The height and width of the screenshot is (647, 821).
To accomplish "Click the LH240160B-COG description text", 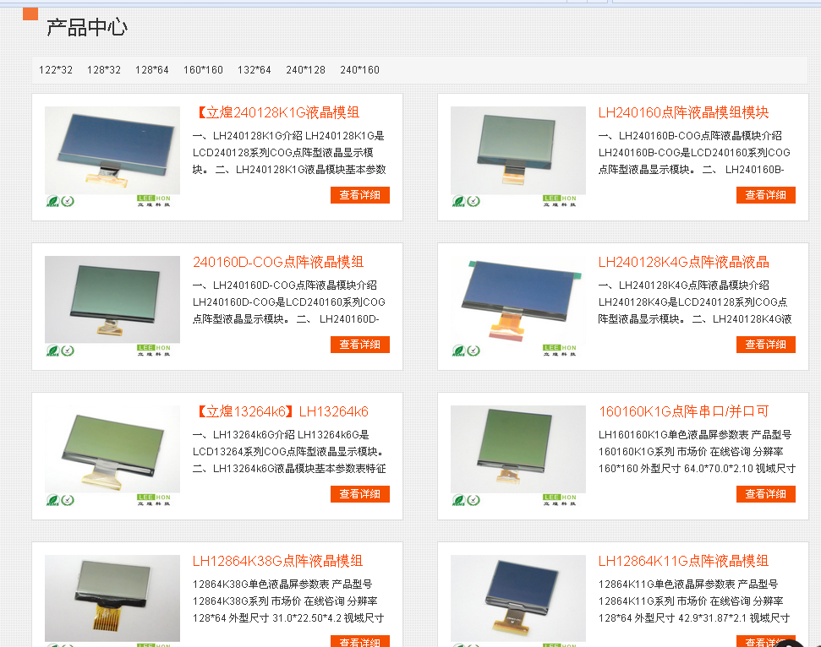I will (x=694, y=153).
